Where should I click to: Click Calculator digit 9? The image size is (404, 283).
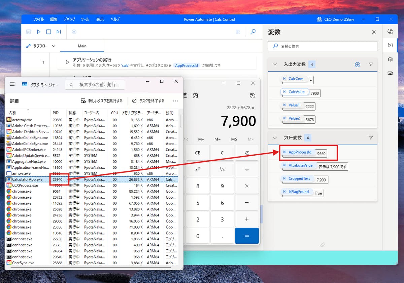pyautogui.click(x=222, y=186)
